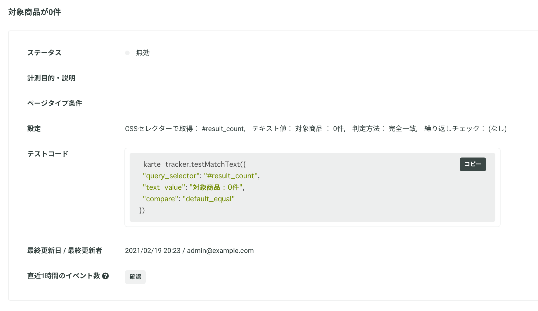The image size is (538, 311).
Task: Click the last updated timestamp 2021/02/19 20:23
Action: (x=153, y=251)
